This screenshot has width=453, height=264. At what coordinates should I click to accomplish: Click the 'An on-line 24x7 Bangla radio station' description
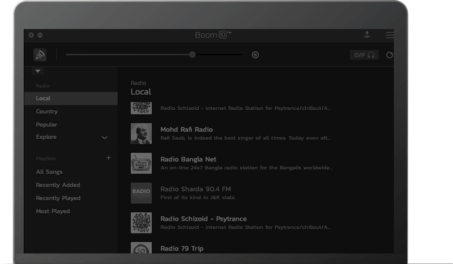click(x=247, y=168)
